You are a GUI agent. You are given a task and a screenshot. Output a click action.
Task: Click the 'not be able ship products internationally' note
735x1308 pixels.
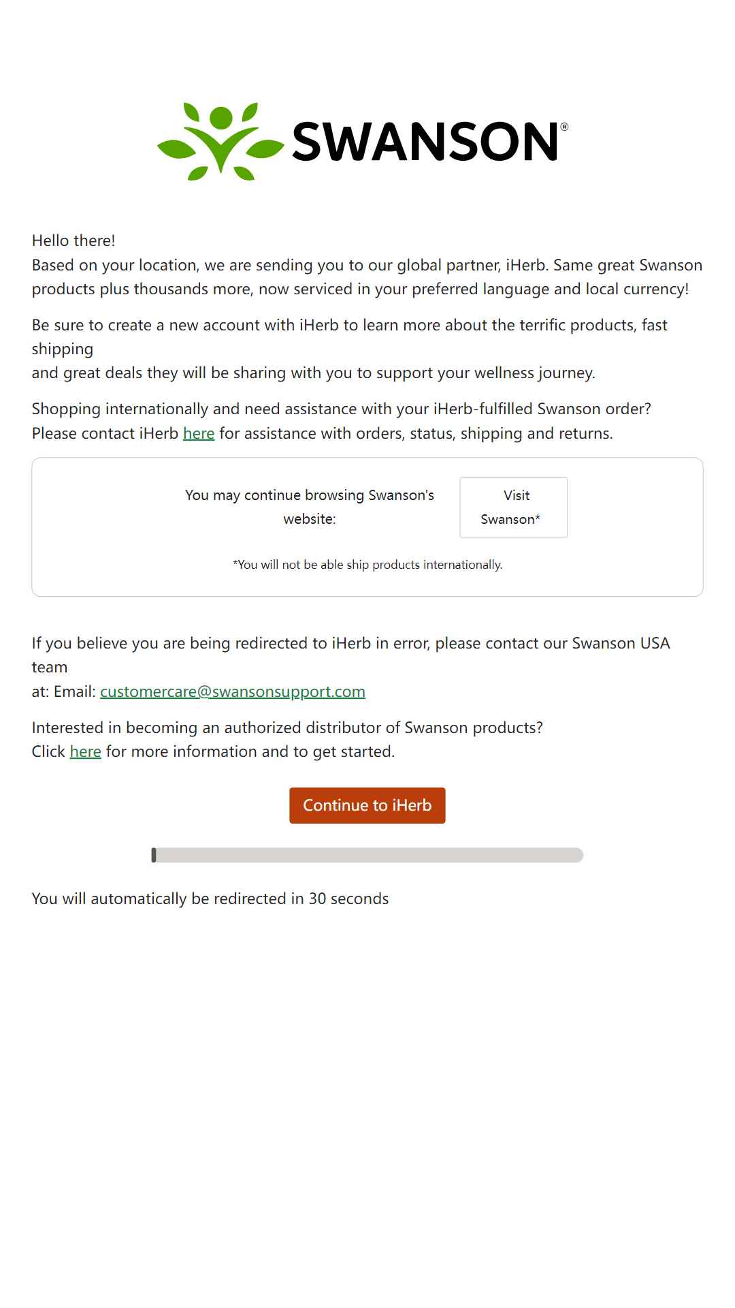pyautogui.click(x=367, y=565)
